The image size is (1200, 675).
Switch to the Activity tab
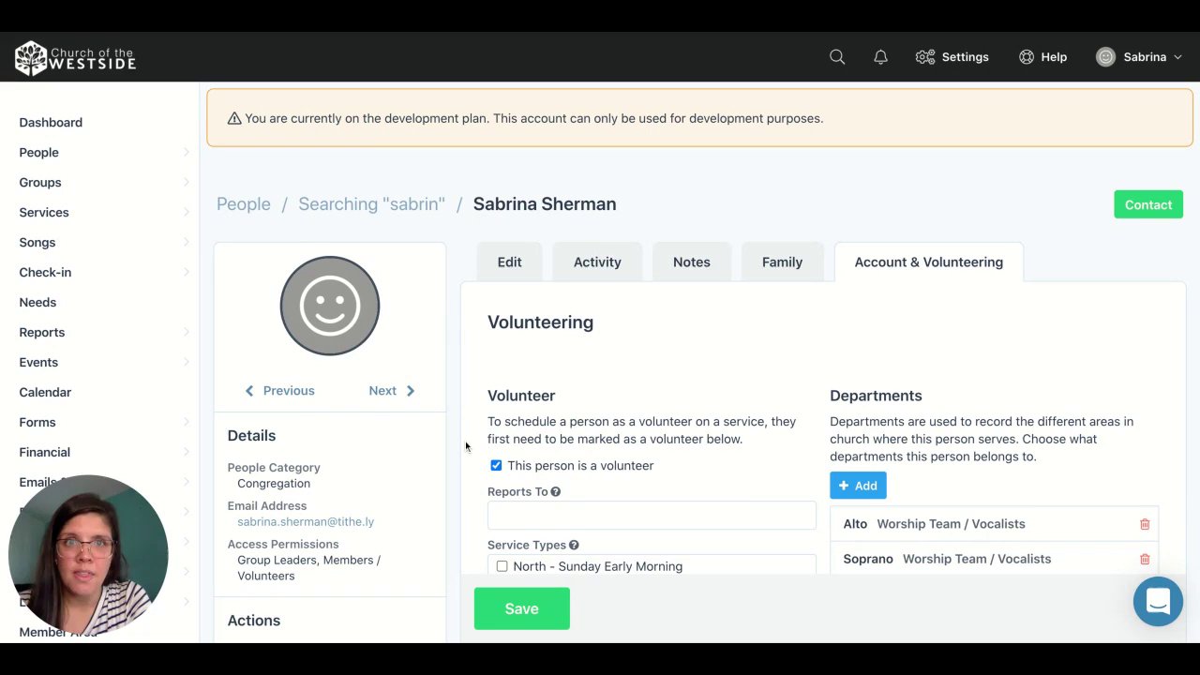[597, 262]
